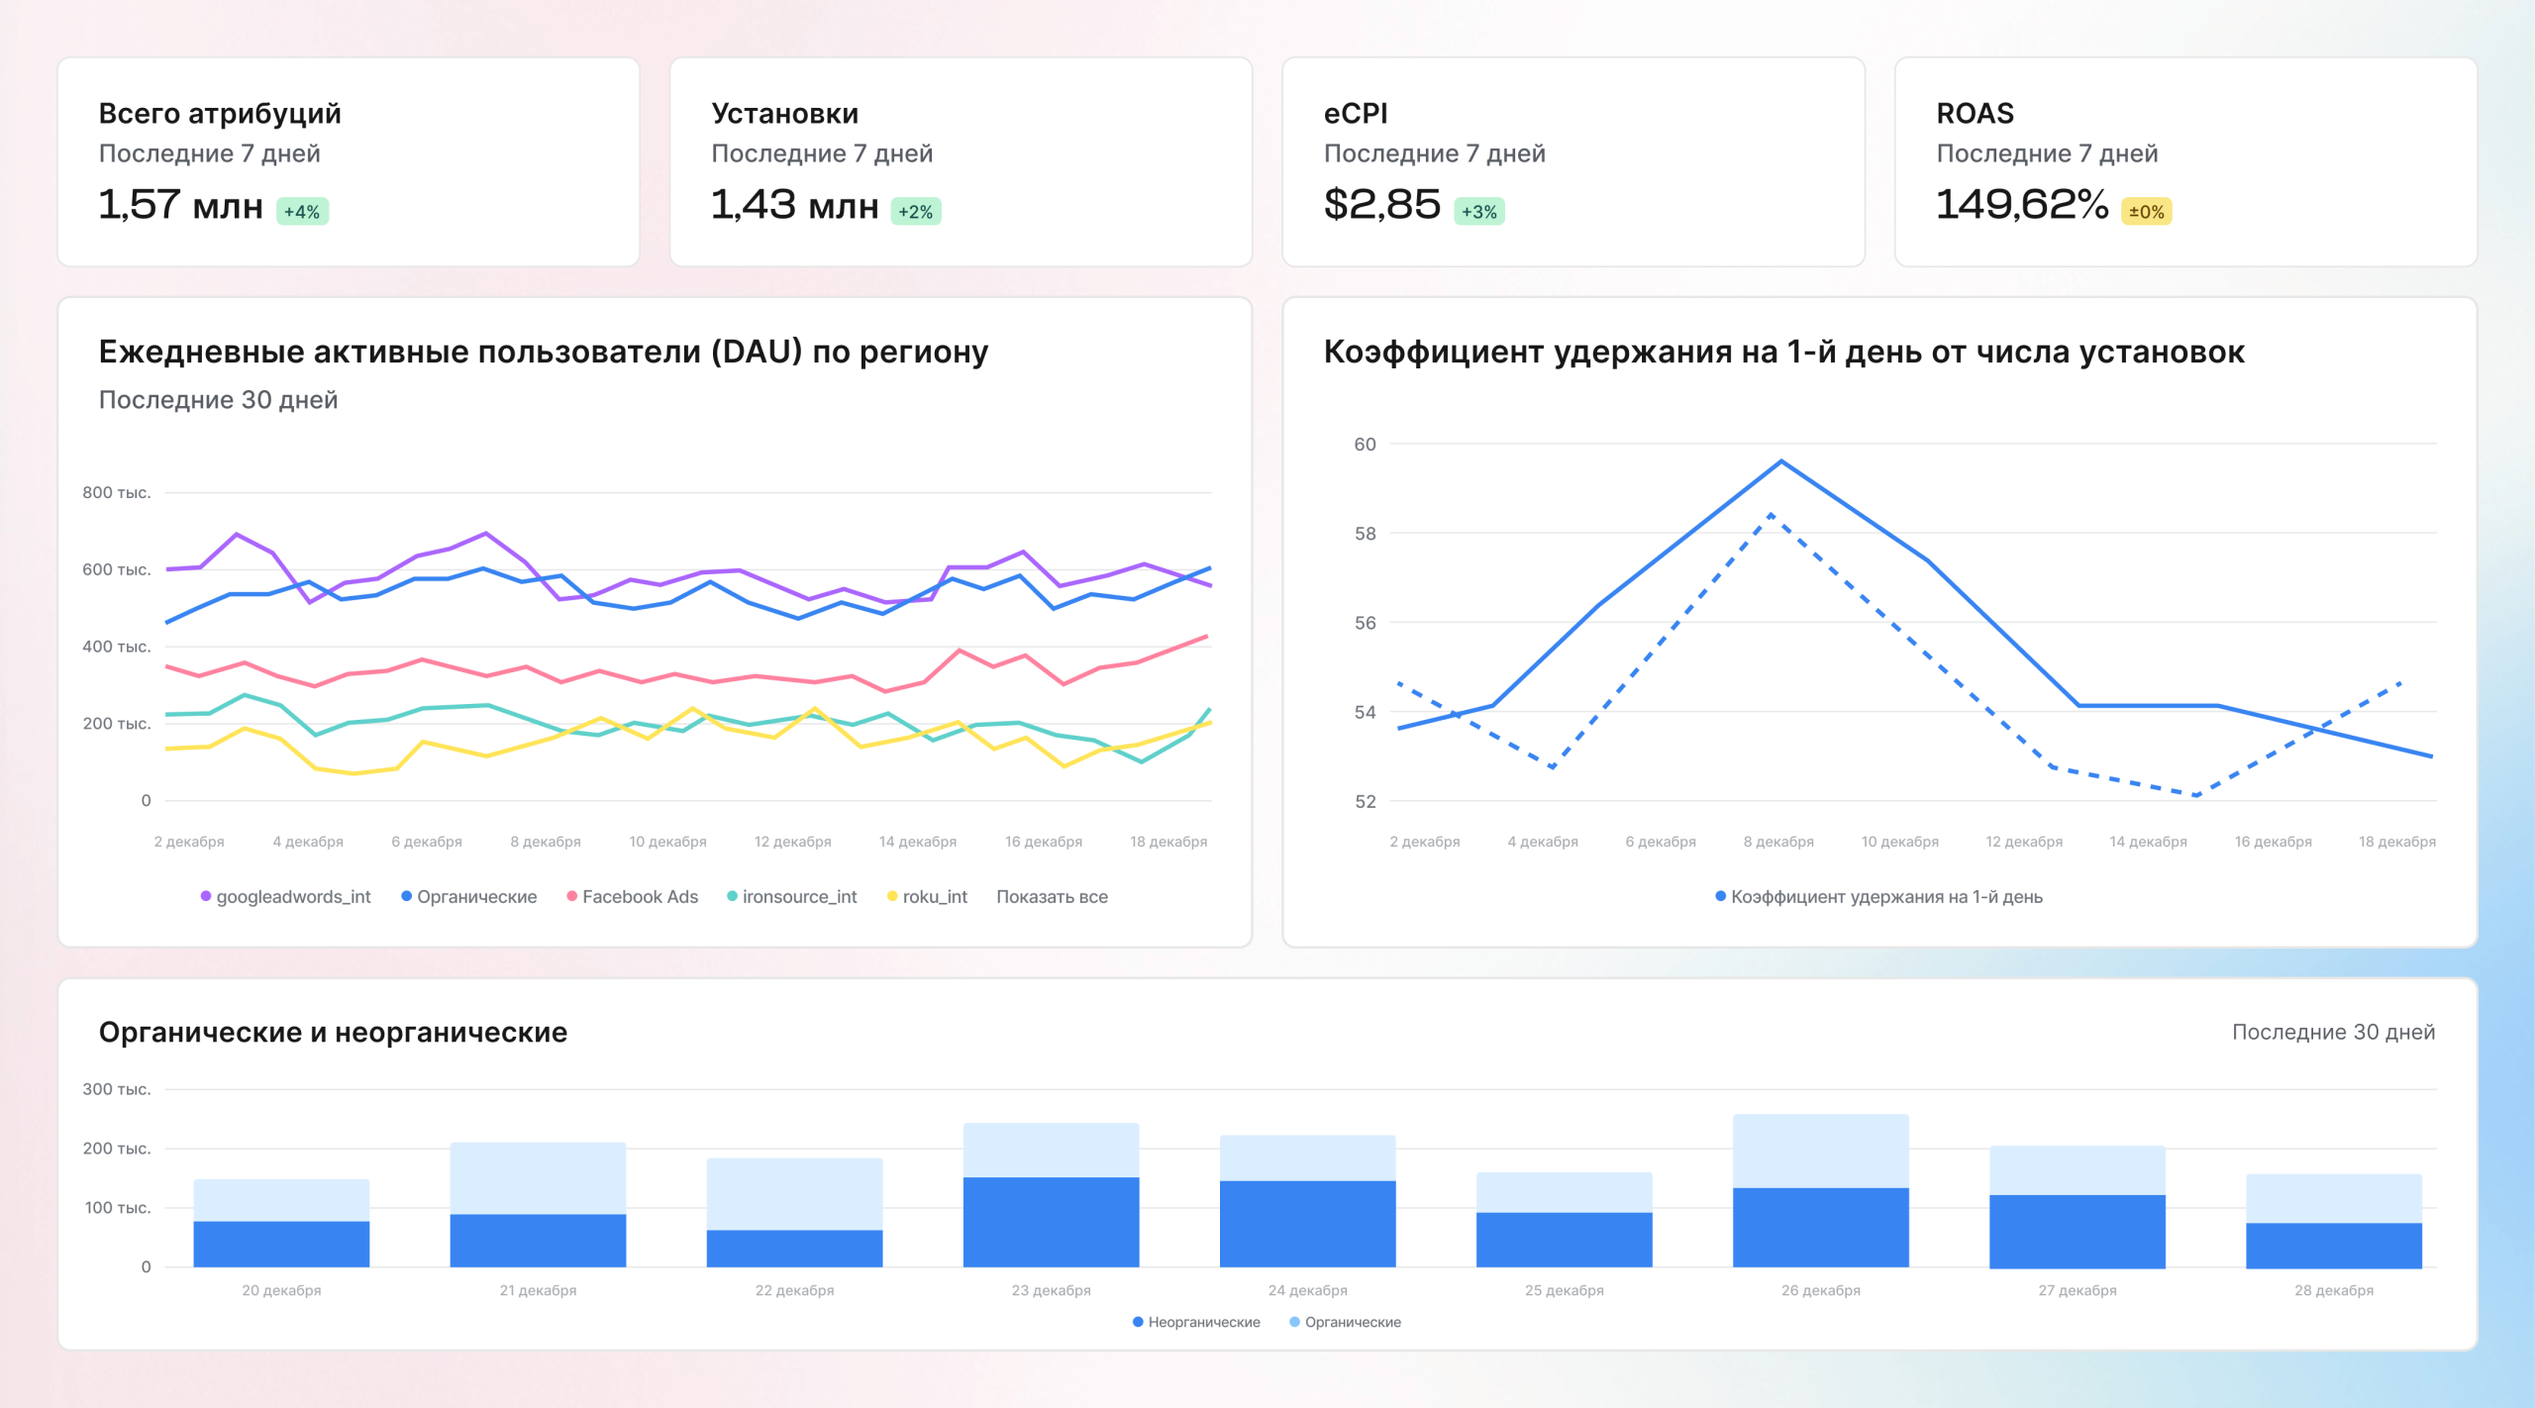Click the ROAS value 149,62%
This screenshot has height=1408, width=2535.
(2021, 205)
